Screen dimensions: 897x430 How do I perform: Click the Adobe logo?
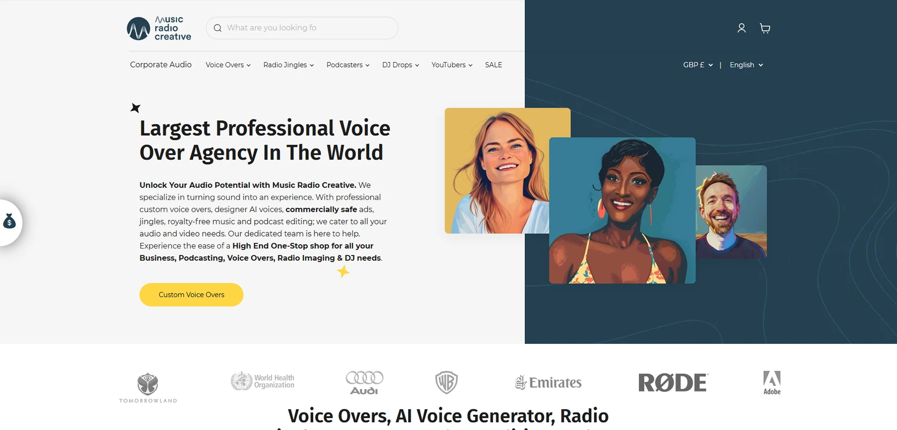pos(771,382)
